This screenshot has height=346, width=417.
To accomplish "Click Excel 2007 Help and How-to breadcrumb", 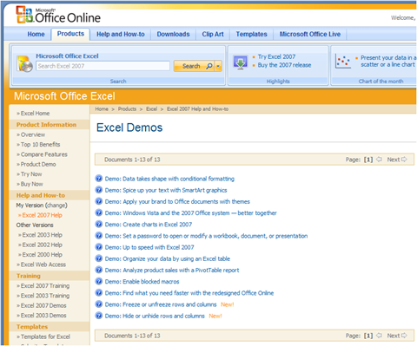I will [197, 109].
